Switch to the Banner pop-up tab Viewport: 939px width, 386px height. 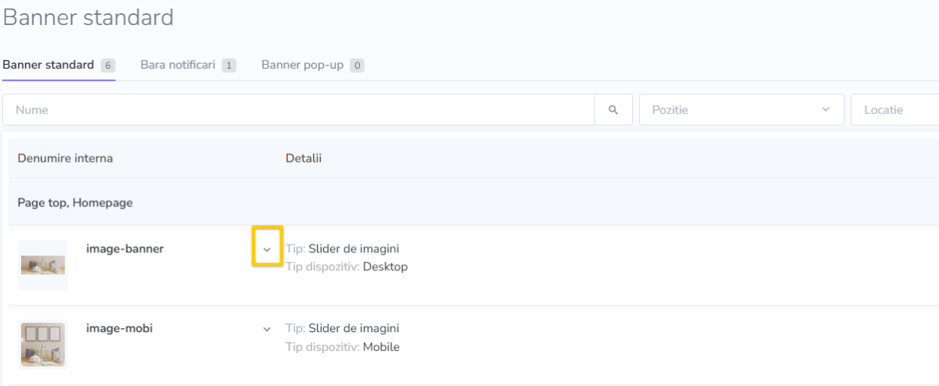tap(313, 65)
